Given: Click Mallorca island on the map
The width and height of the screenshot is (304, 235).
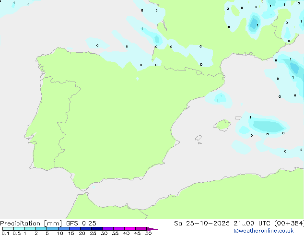Looking at the screenshot, I should click(222, 125).
